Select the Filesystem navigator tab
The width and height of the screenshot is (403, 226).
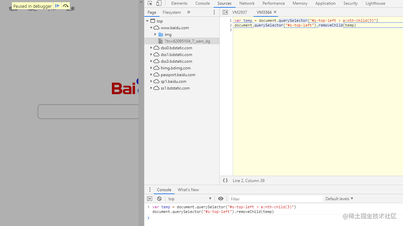(172, 12)
